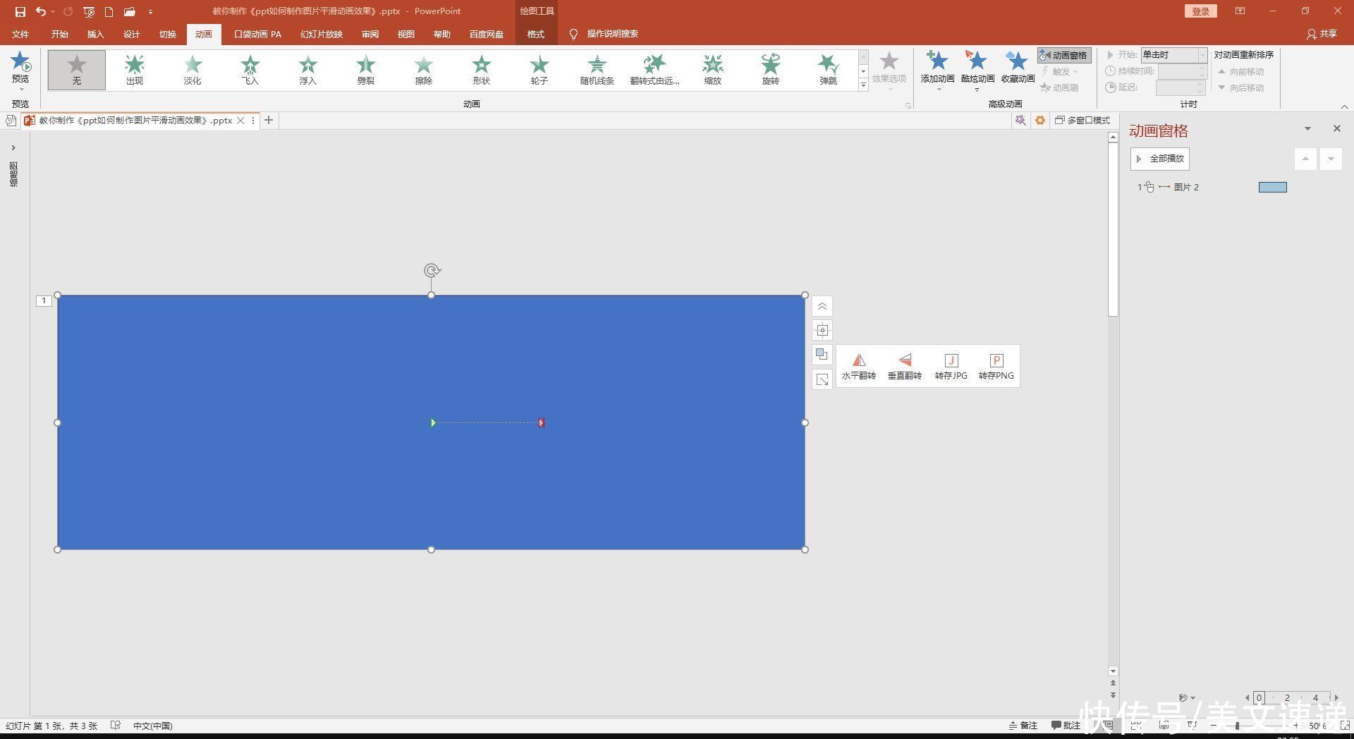Open the 秒 seconds dropdown in animation pane
The image size is (1354, 739).
pyautogui.click(x=1187, y=698)
